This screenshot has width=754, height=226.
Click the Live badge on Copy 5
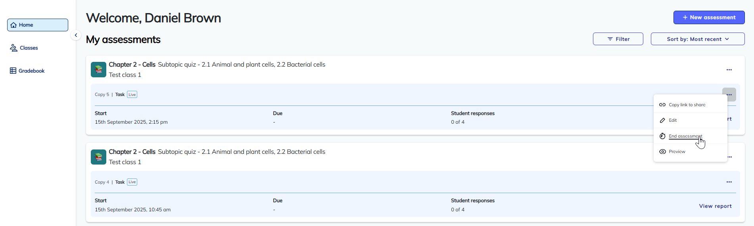132,94
